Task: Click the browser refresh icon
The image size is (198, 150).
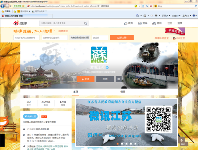Action: (x=147, y=6)
